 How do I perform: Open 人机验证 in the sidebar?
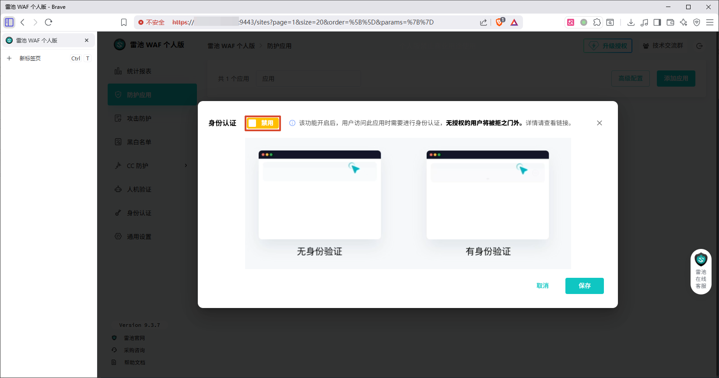[x=152, y=189]
